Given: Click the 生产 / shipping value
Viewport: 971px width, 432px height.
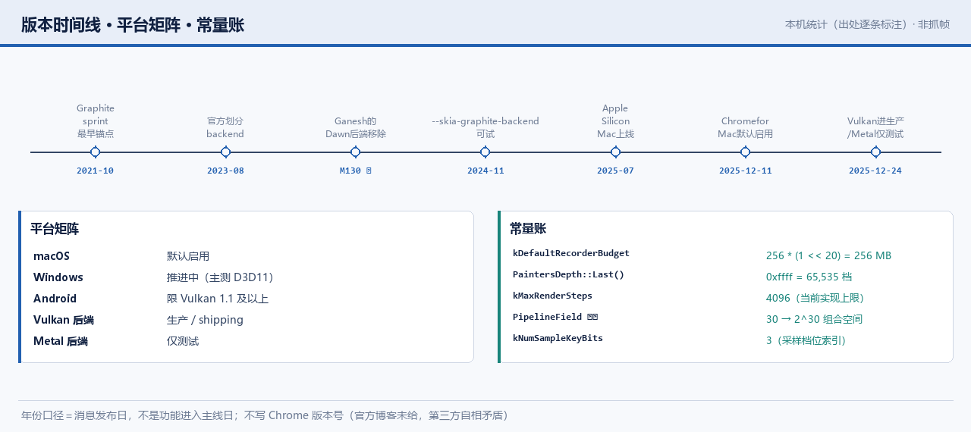Looking at the screenshot, I should point(206,320).
